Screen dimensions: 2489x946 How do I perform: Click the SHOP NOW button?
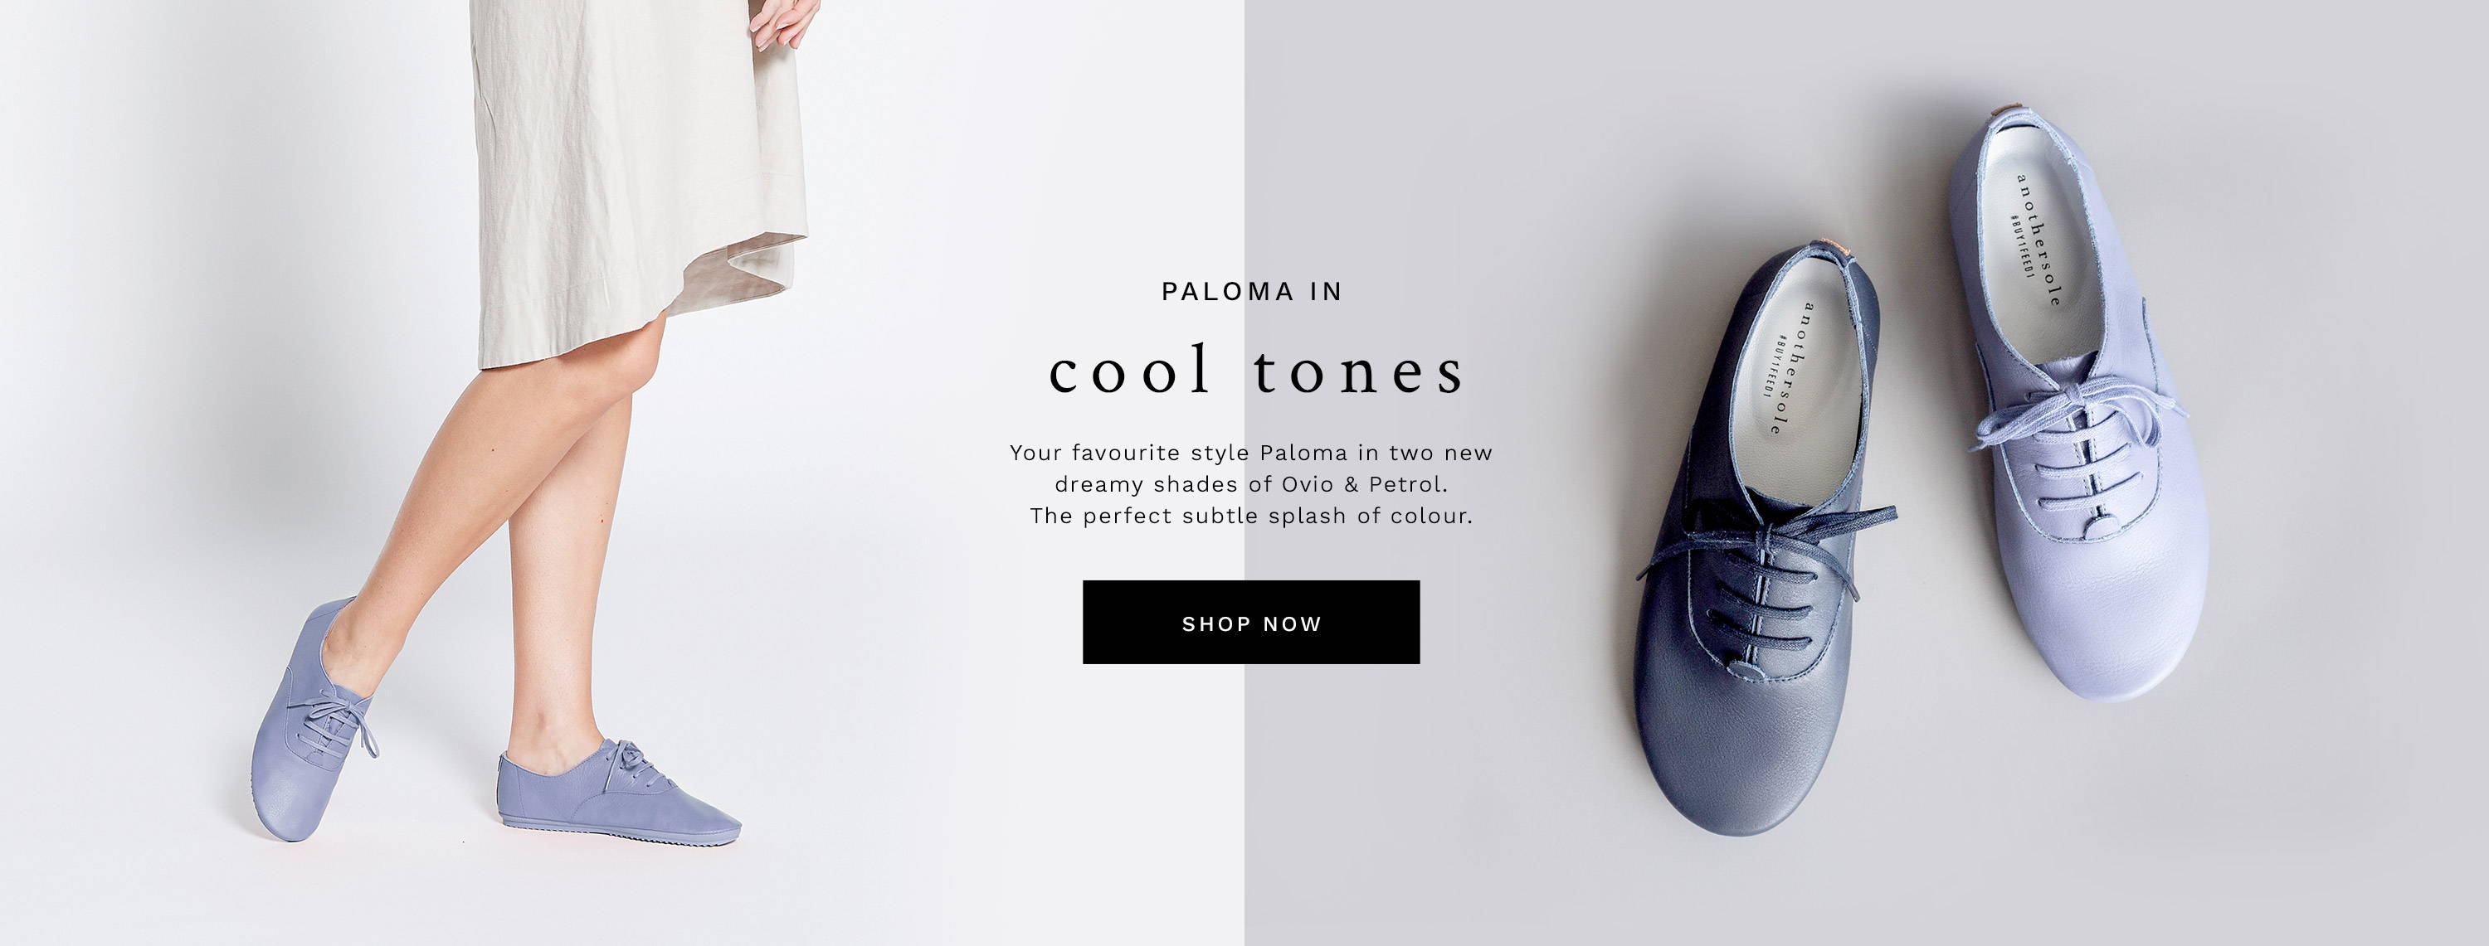[x=1250, y=622]
